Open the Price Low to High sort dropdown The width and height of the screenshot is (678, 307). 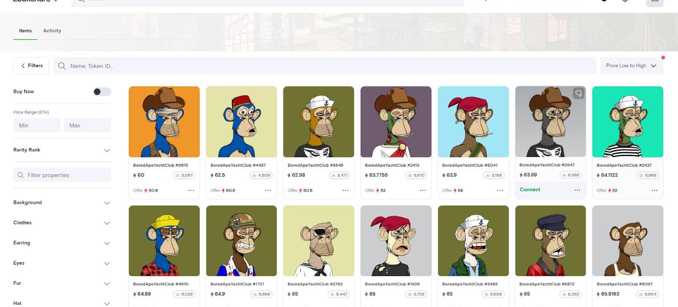[x=631, y=66]
